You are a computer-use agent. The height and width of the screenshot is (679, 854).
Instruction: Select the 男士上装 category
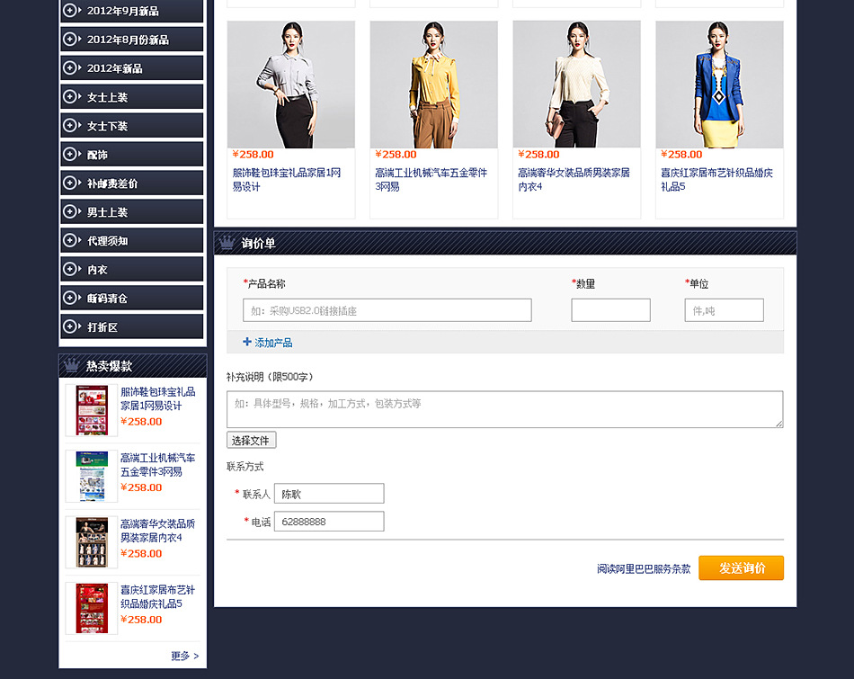[x=132, y=211]
